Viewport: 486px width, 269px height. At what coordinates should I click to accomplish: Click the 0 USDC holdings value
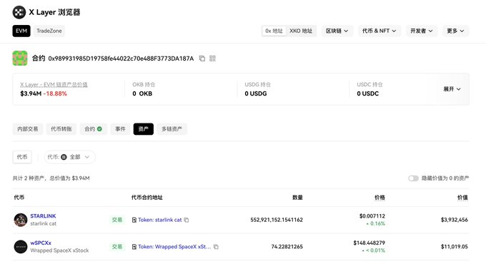click(368, 93)
